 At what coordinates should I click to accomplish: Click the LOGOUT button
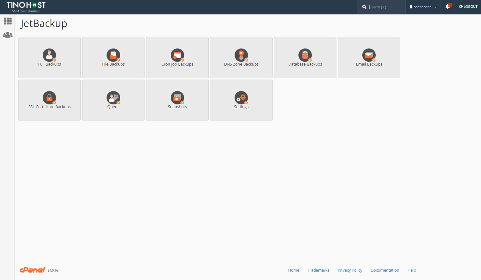[x=468, y=7]
